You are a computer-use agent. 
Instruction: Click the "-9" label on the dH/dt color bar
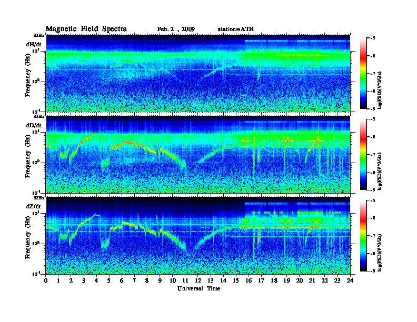(373, 109)
